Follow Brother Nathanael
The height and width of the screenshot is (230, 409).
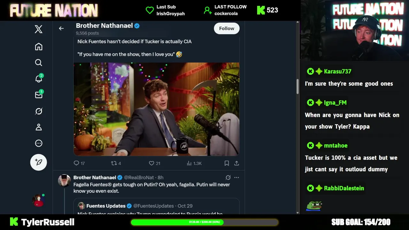[x=227, y=28]
